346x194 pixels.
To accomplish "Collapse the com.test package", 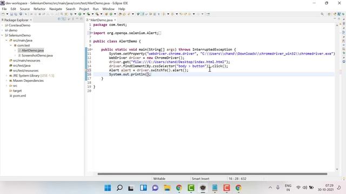I will coord(11,45).
